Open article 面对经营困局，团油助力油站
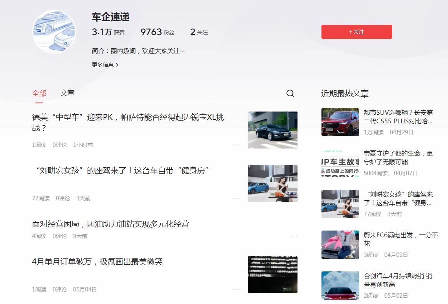 pyautogui.click(x=110, y=224)
